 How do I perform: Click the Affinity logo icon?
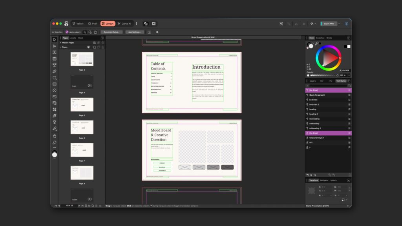coord(66,24)
